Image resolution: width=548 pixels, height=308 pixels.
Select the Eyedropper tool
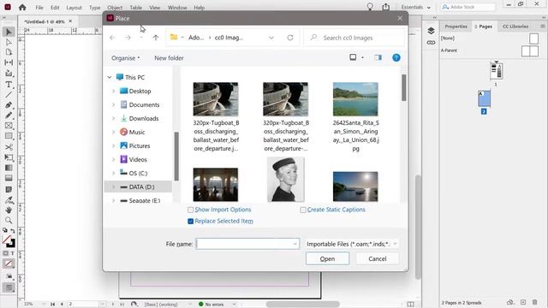[9, 200]
